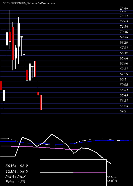Click the 63.96 price axis label
This screenshot has width=133, height=186.
tap(124, 64)
